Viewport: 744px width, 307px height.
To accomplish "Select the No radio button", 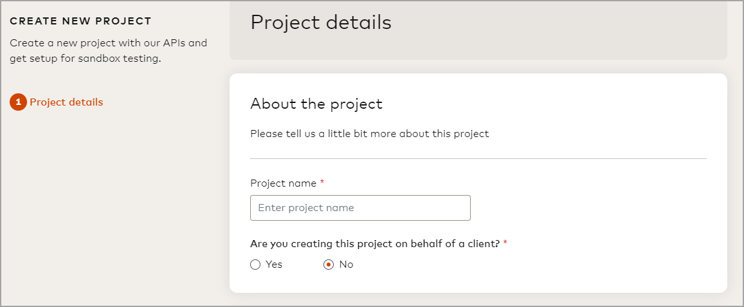I will (329, 265).
